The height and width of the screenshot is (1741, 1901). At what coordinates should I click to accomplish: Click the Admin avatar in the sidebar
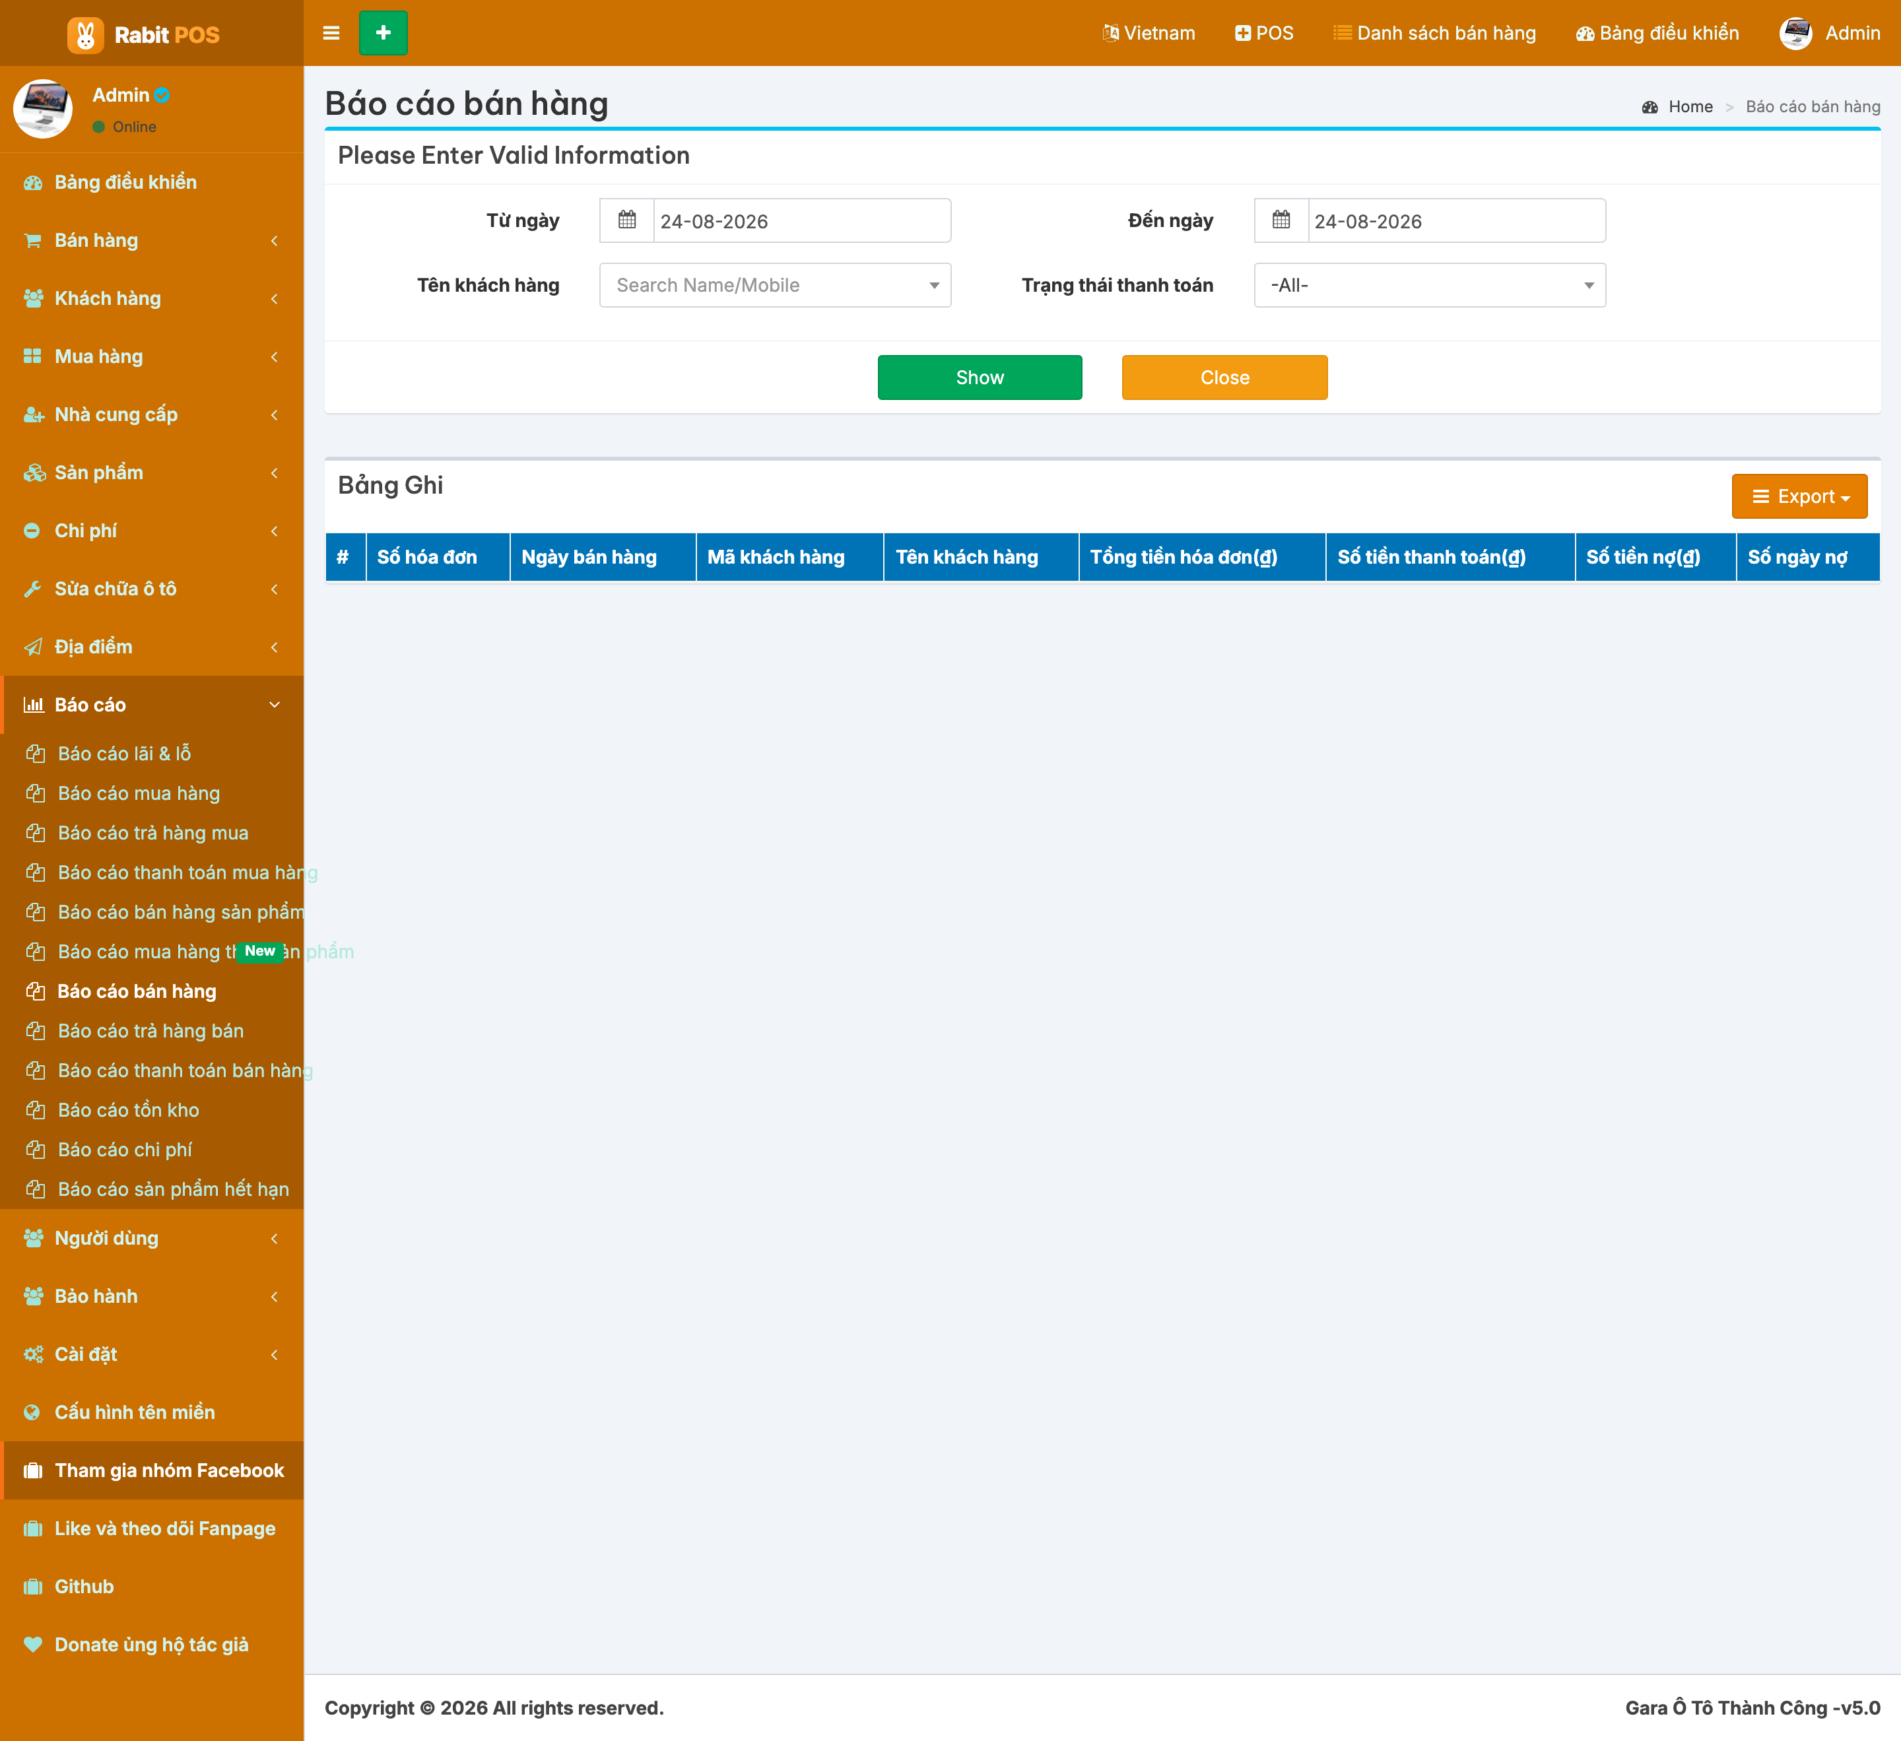click(x=42, y=108)
